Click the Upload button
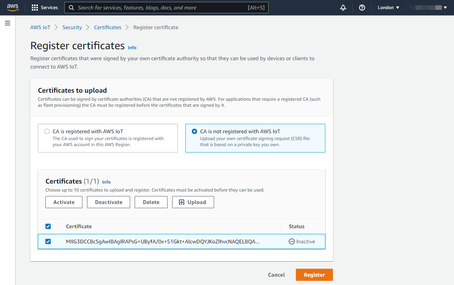Viewport: 454px width, 285px height. (x=193, y=202)
